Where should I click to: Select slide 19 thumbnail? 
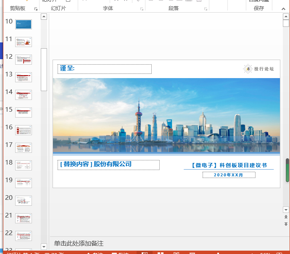pyautogui.click(x=24, y=183)
